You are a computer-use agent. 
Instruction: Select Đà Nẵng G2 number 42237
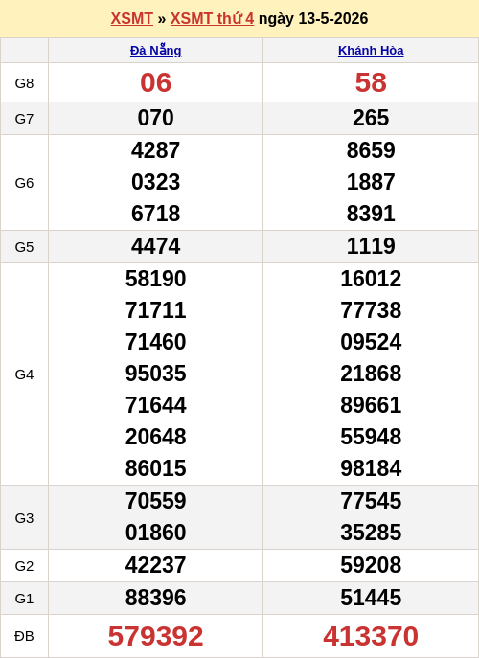pos(156,565)
